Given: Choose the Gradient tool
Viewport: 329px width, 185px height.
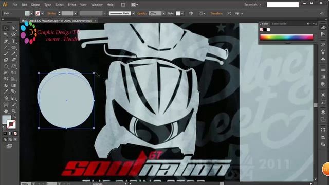Looking at the screenshot, I should click(14, 85).
